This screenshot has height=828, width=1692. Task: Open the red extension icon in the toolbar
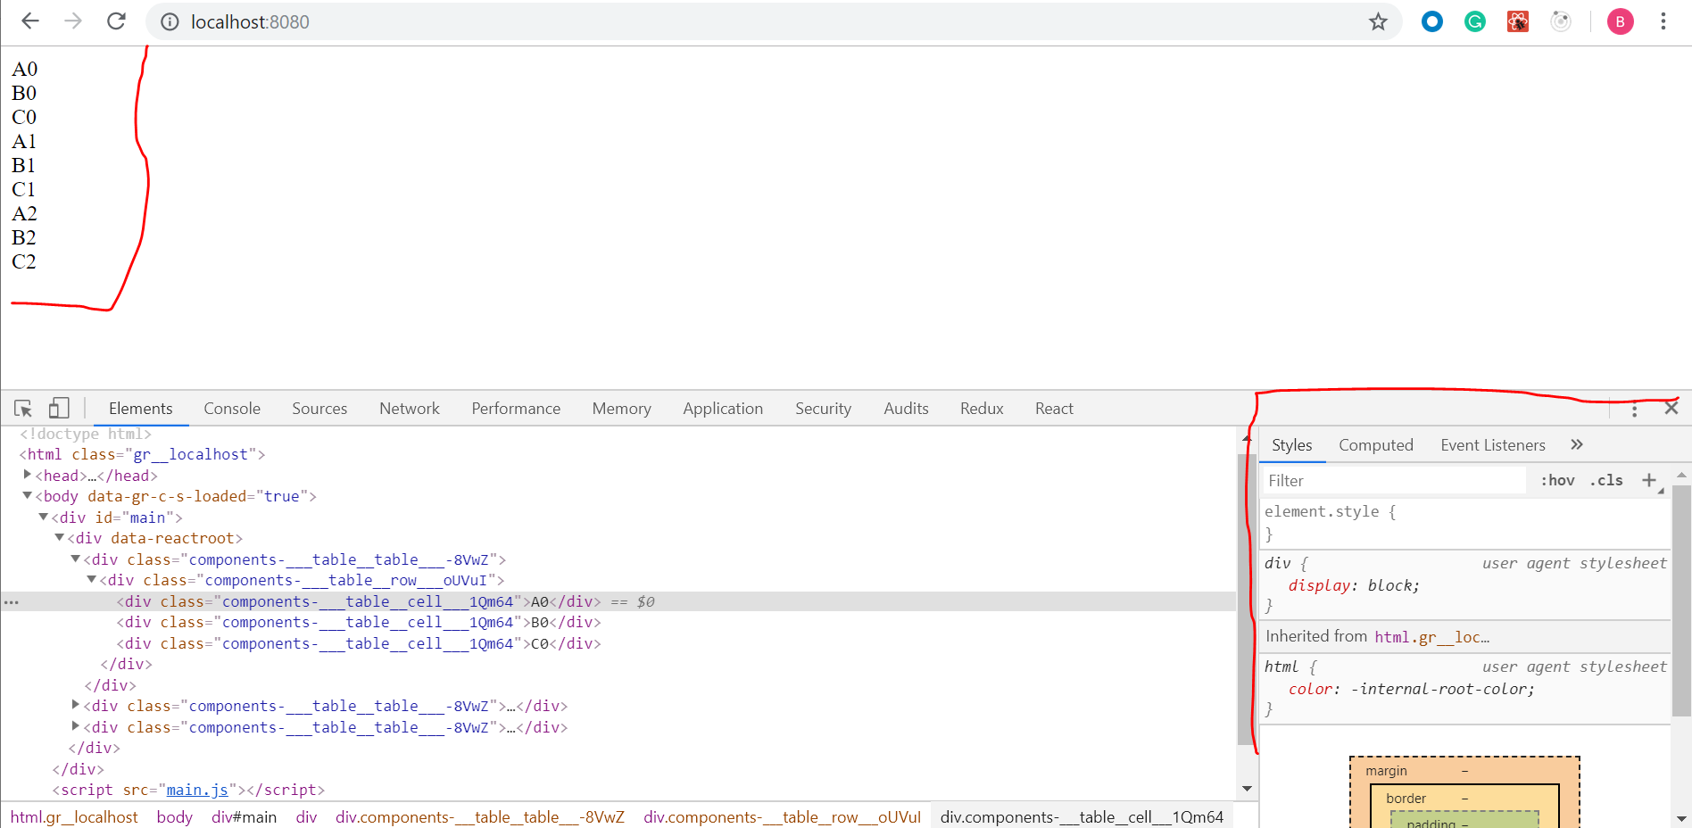coord(1518,21)
